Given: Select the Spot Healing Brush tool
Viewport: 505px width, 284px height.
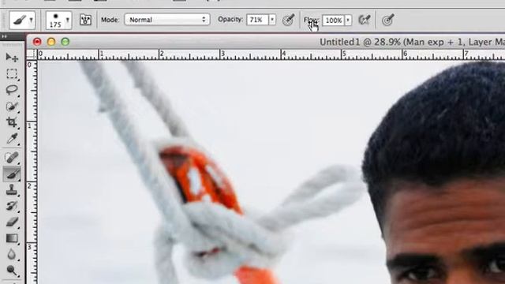Looking at the screenshot, I should tap(12, 158).
